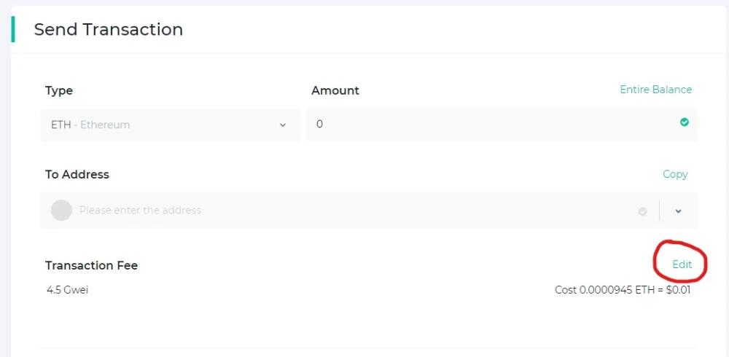Focus the Amount input field
This screenshot has height=357, width=729.
pyautogui.click(x=502, y=124)
